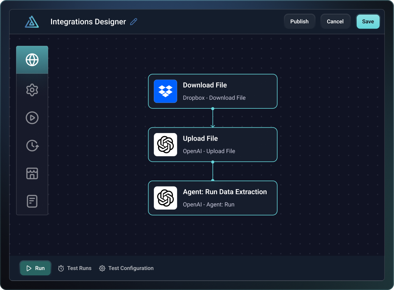Screen dimensions: 394x290
Task: Open the marketplace storefront icon
Action: coord(32,173)
